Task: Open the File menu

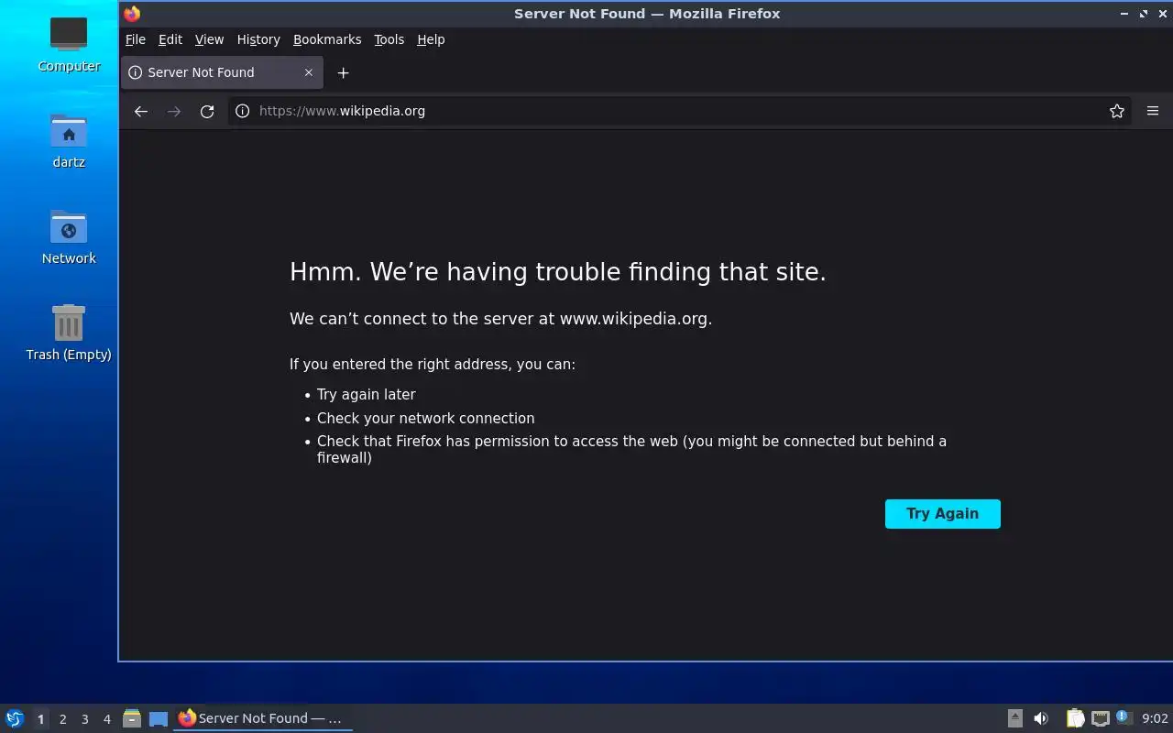Action: pyautogui.click(x=136, y=39)
